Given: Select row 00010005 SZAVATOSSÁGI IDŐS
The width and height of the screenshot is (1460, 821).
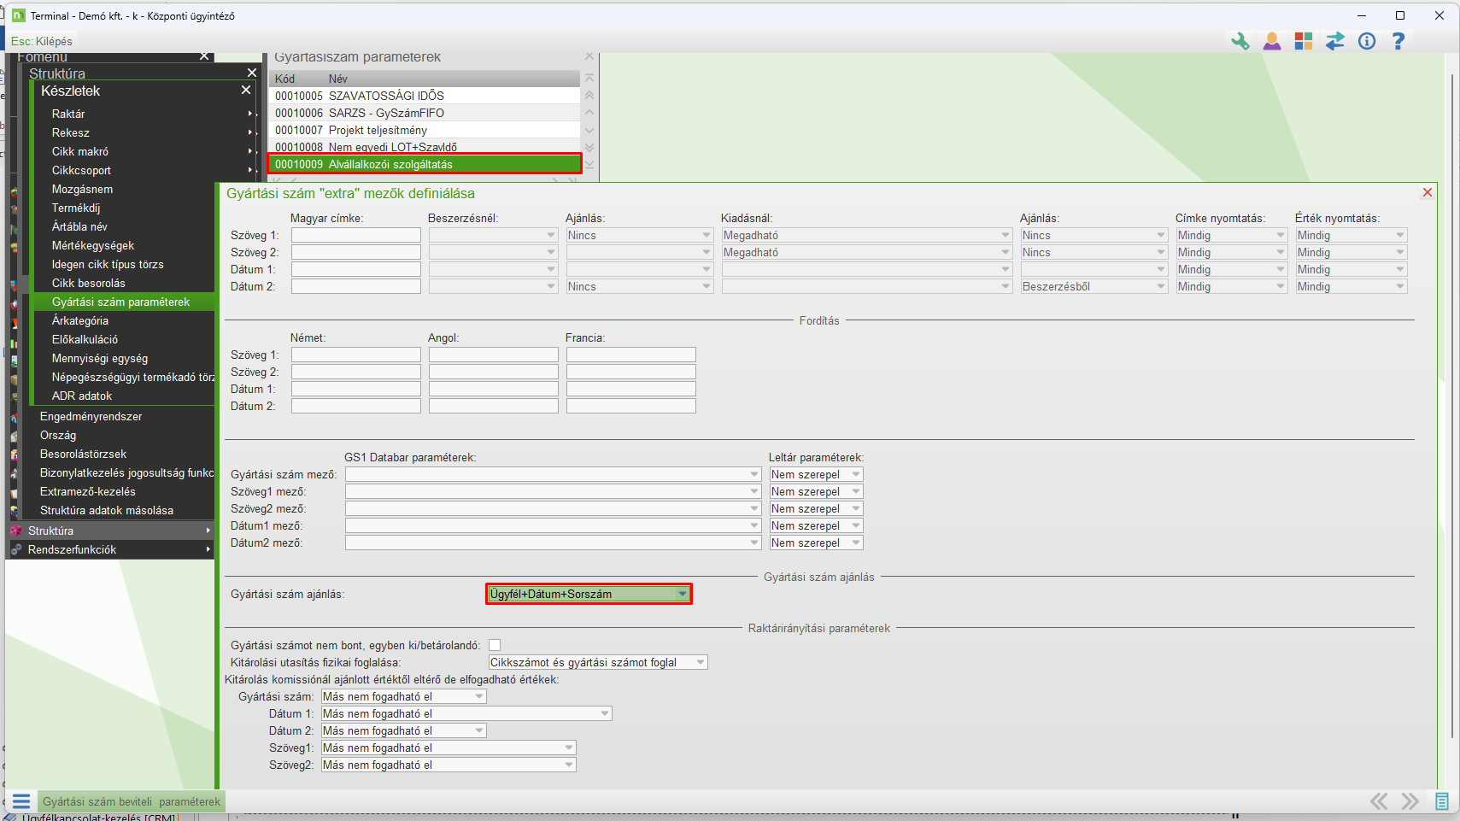Looking at the screenshot, I should pos(425,96).
